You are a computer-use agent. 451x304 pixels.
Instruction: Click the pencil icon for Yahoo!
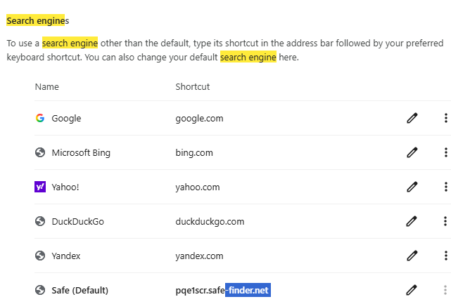pyautogui.click(x=412, y=187)
